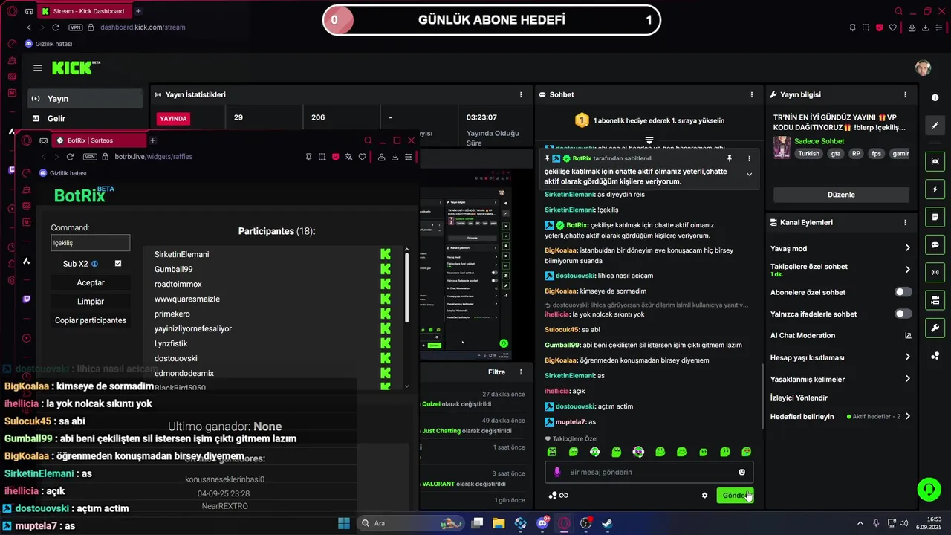Click the Düzenle button
This screenshot has width=951, height=535.
[841, 195]
